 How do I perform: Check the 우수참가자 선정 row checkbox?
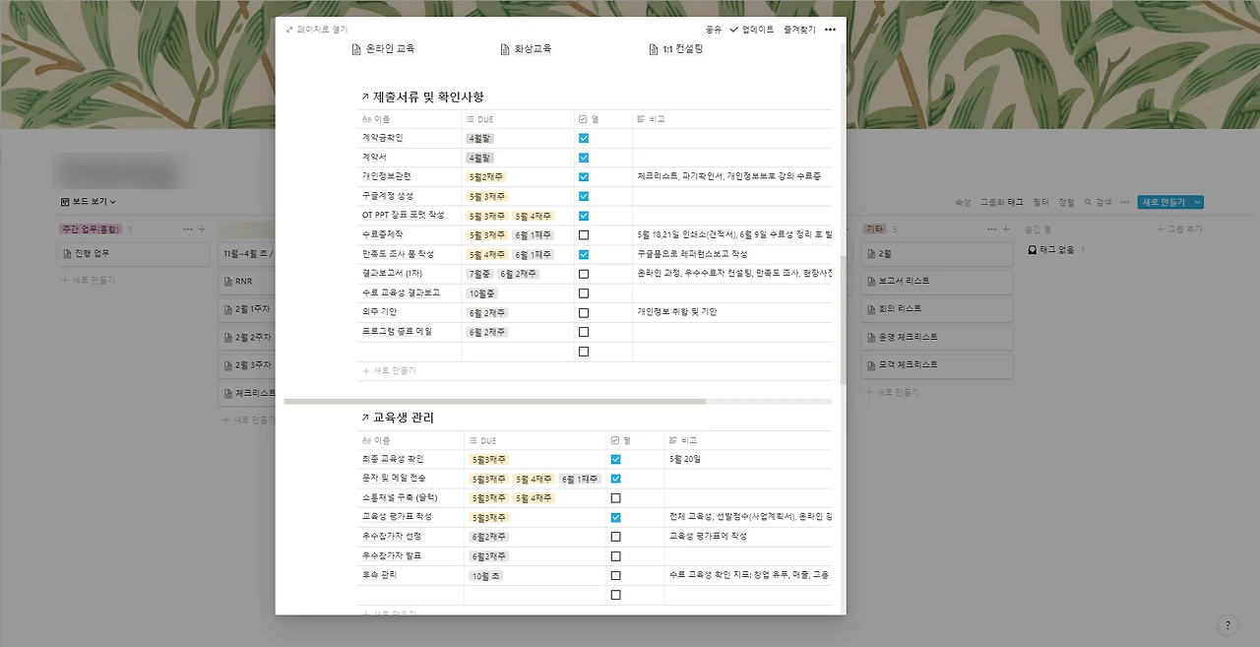(616, 537)
